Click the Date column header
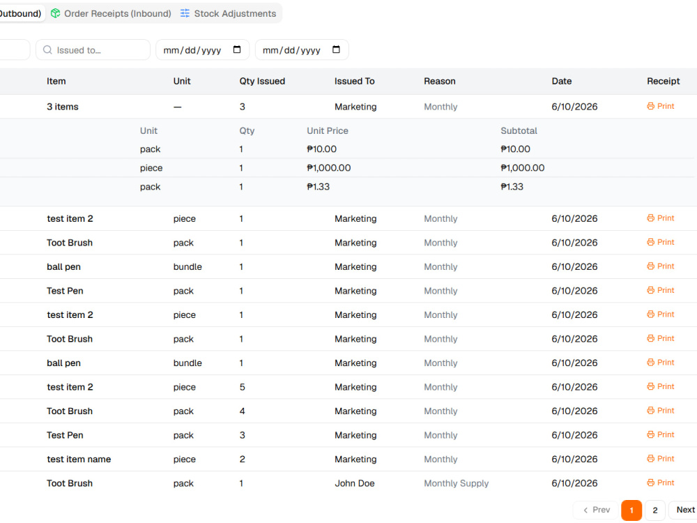The height and width of the screenshot is (523, 697). click(x=562, y=82)
